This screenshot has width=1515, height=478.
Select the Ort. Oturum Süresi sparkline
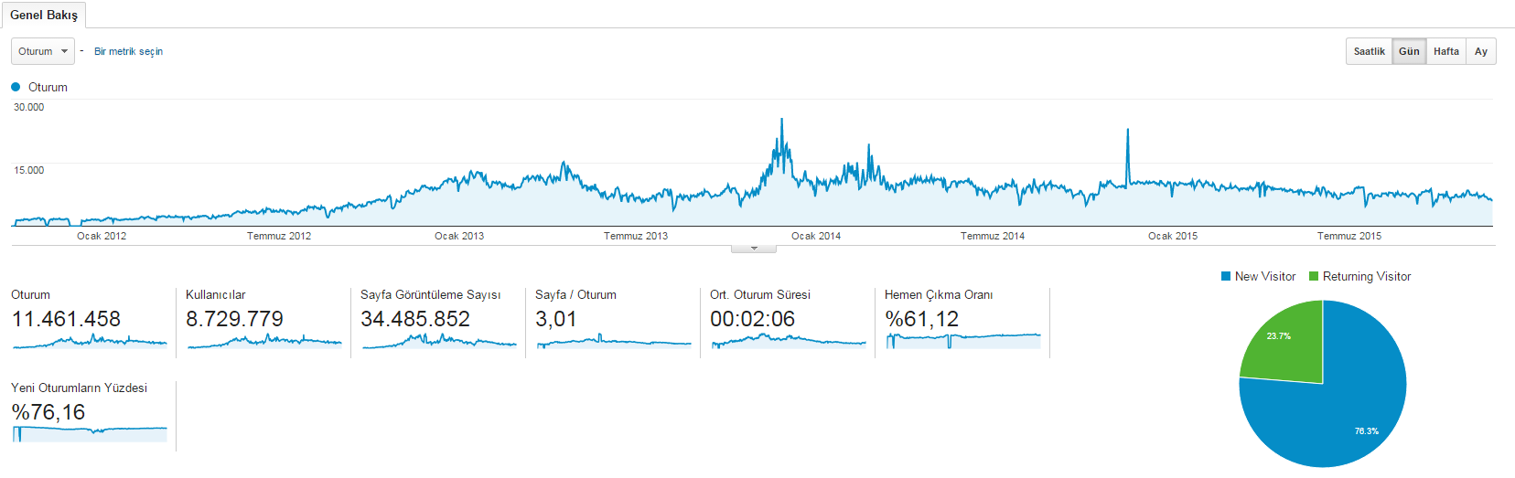[x=789, y=341]
